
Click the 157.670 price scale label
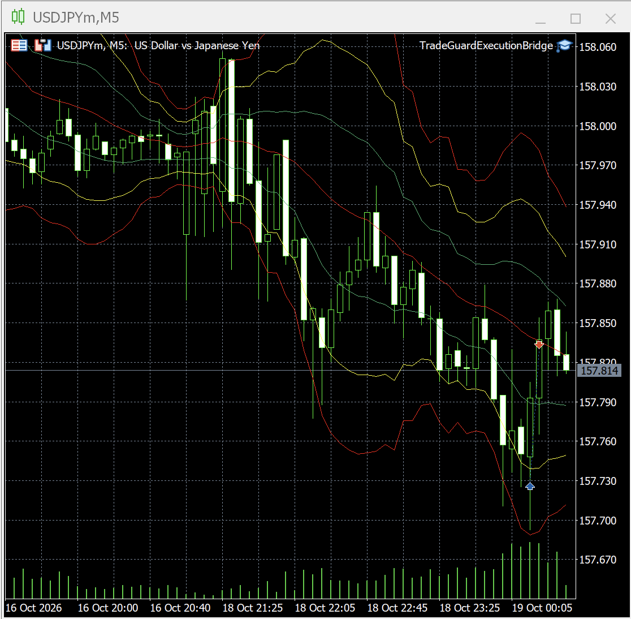[598, 560]
